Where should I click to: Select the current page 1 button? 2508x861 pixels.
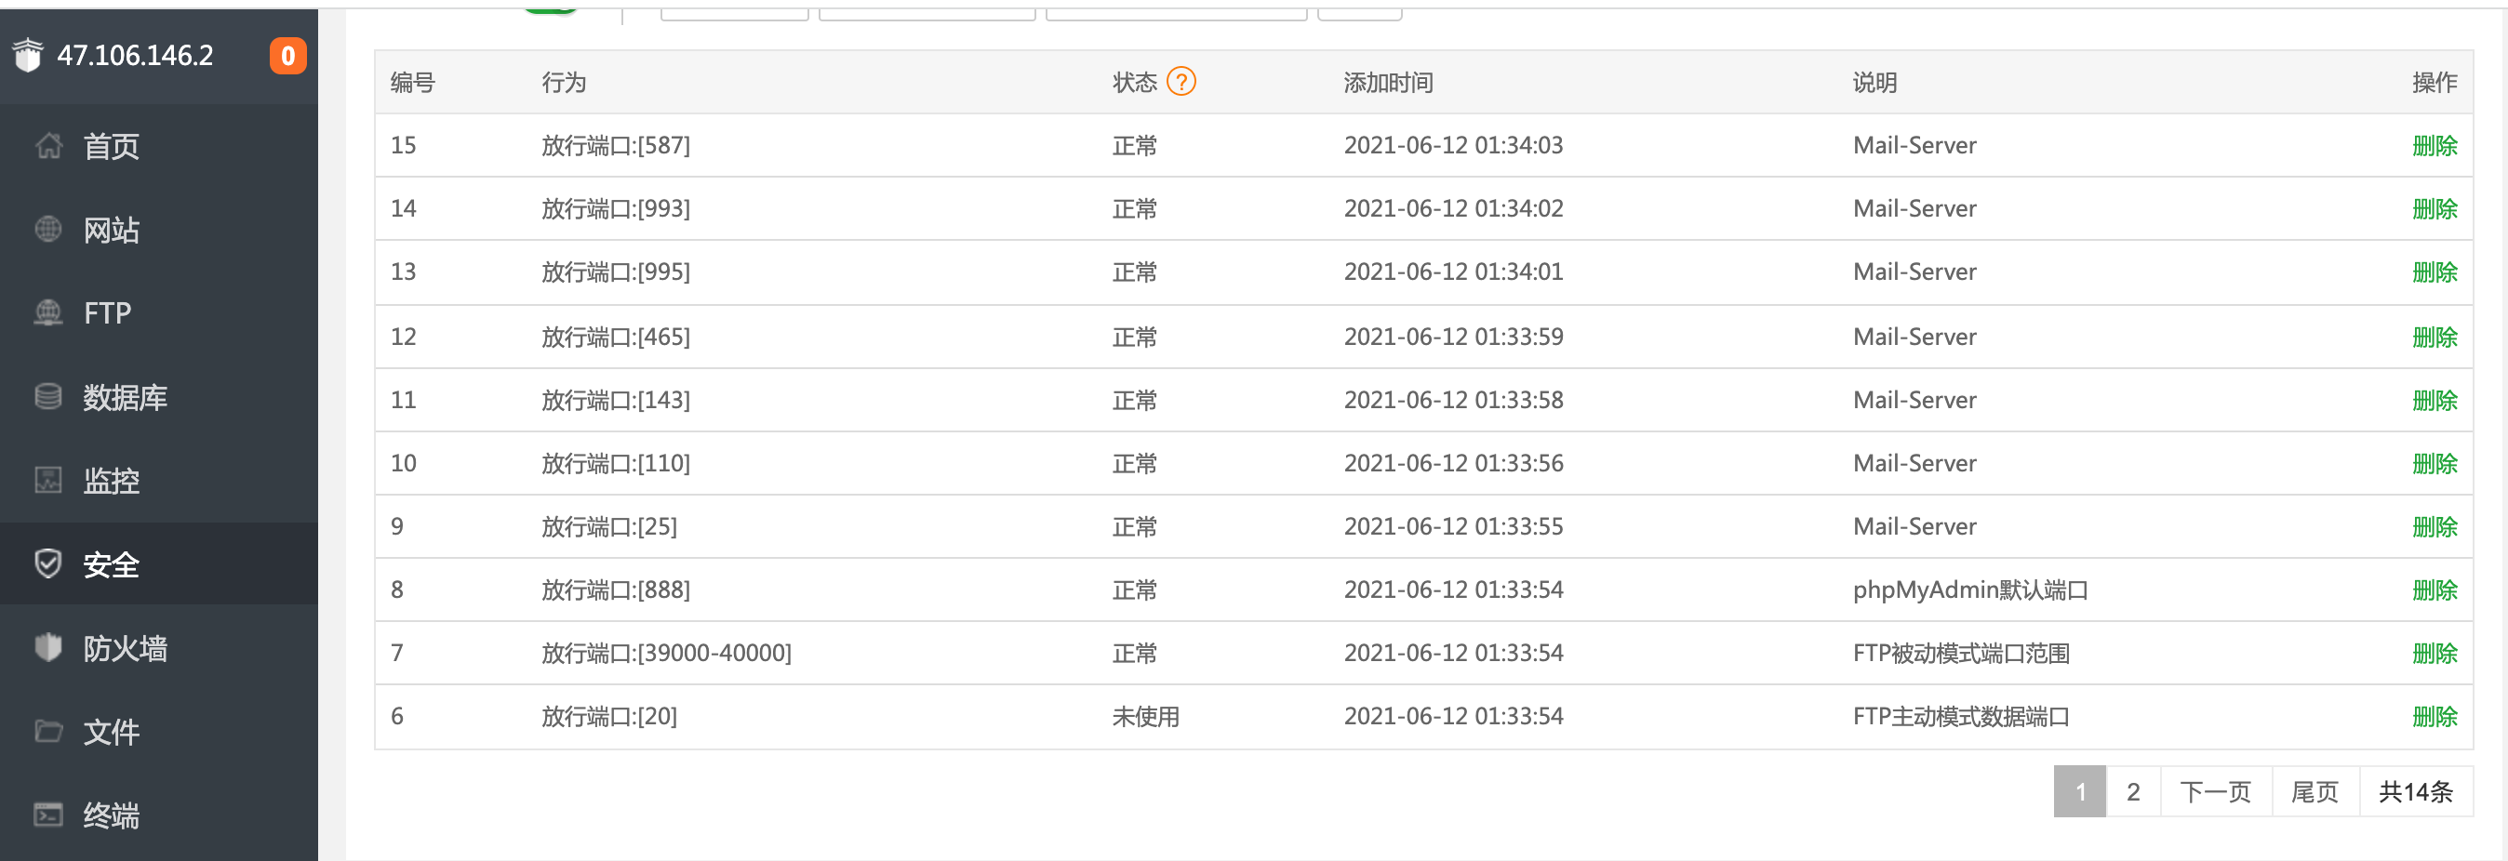click(2080, 792)
